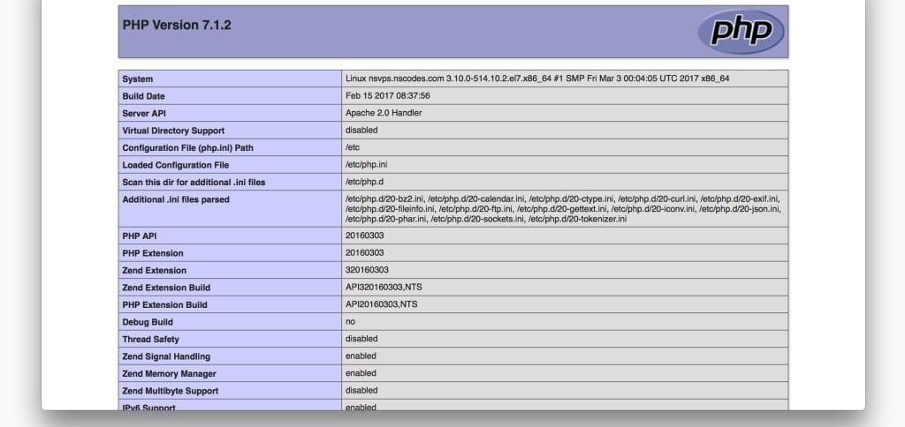This screenshot has width=905, height=427.
Task: Click the Server API label
Action: [x=144, y=114]
